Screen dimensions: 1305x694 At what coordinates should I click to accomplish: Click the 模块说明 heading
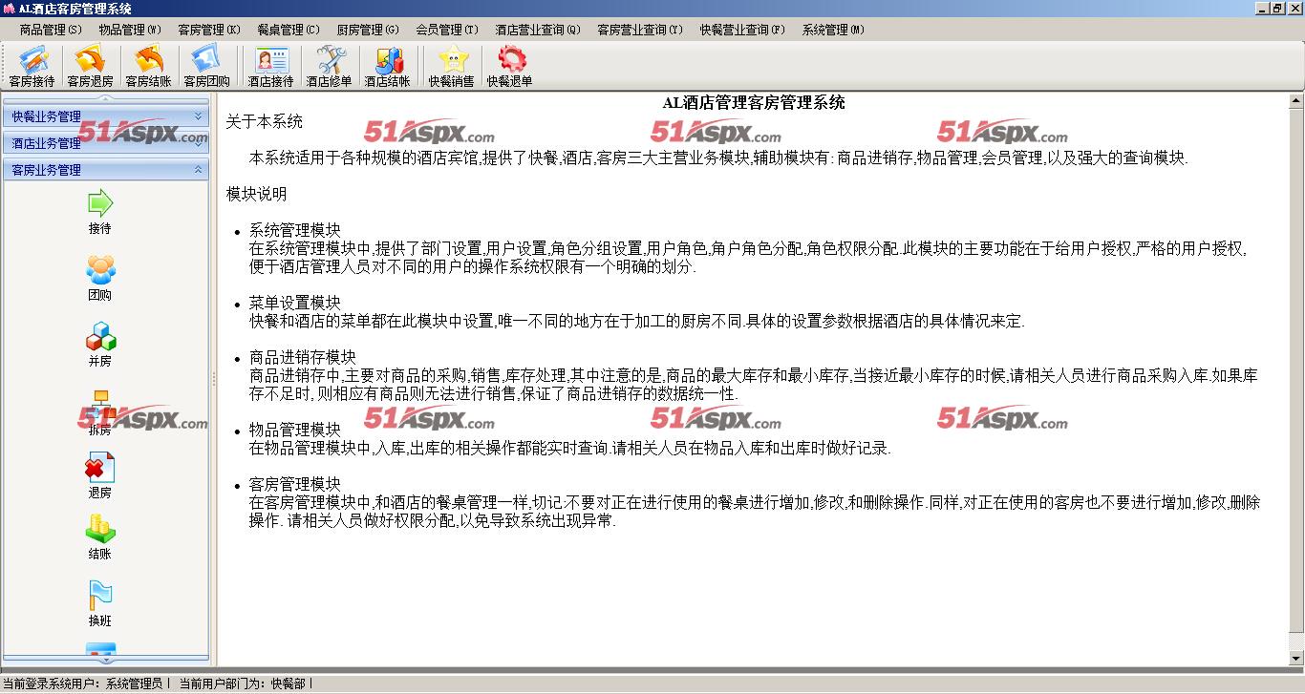point(257,194)
